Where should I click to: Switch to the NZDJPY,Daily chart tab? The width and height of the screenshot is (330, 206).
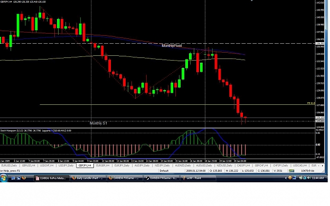162,165
